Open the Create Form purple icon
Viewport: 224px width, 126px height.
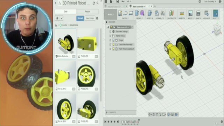coord(142,13)
